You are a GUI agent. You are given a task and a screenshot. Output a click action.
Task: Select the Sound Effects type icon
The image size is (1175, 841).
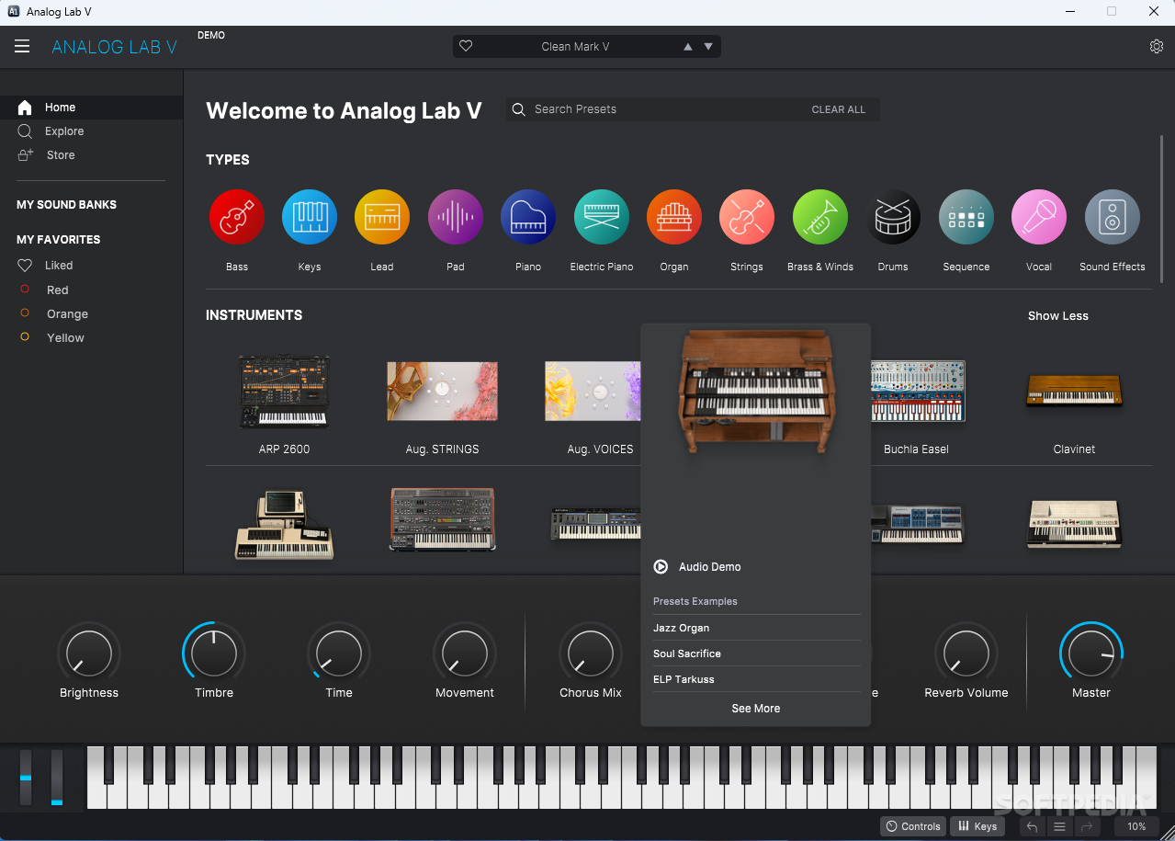[1113, 217]
